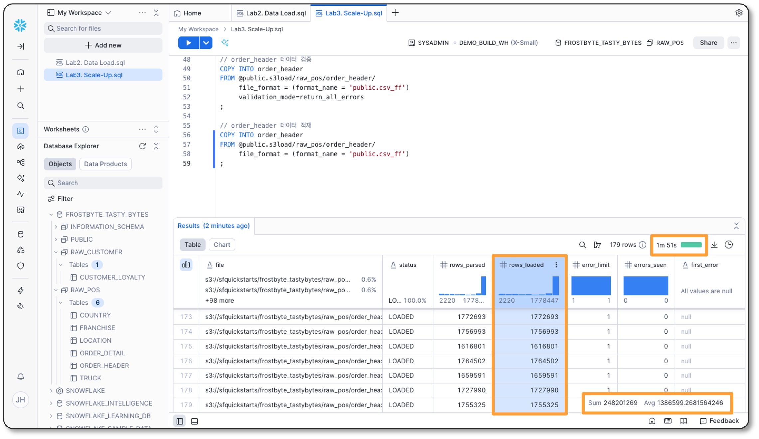The image size is (759, 439).
Task: Switch results view to Chart
Action: 222,245
